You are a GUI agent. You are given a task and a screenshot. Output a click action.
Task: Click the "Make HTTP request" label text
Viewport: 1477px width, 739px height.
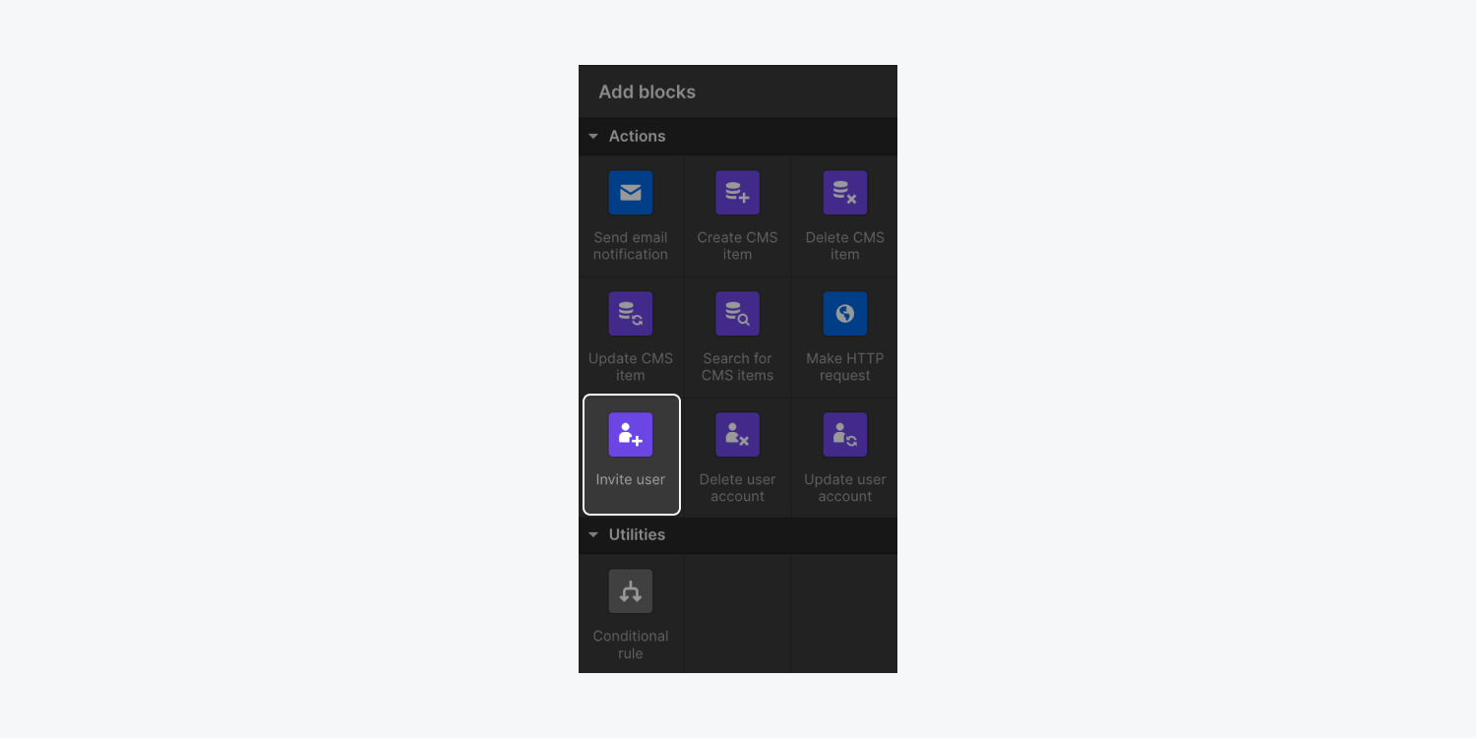[845, 367]
